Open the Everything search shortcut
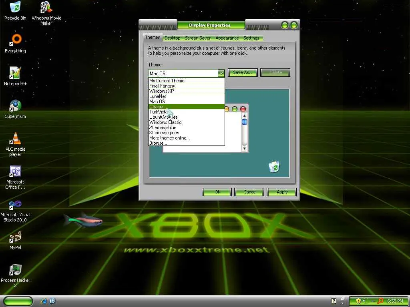The width and height of the screenshot is (410, 307). 15,43
